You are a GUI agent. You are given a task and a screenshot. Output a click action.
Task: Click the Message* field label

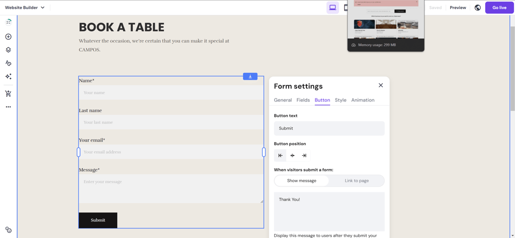pyautogui.click(x=89, y=170)
